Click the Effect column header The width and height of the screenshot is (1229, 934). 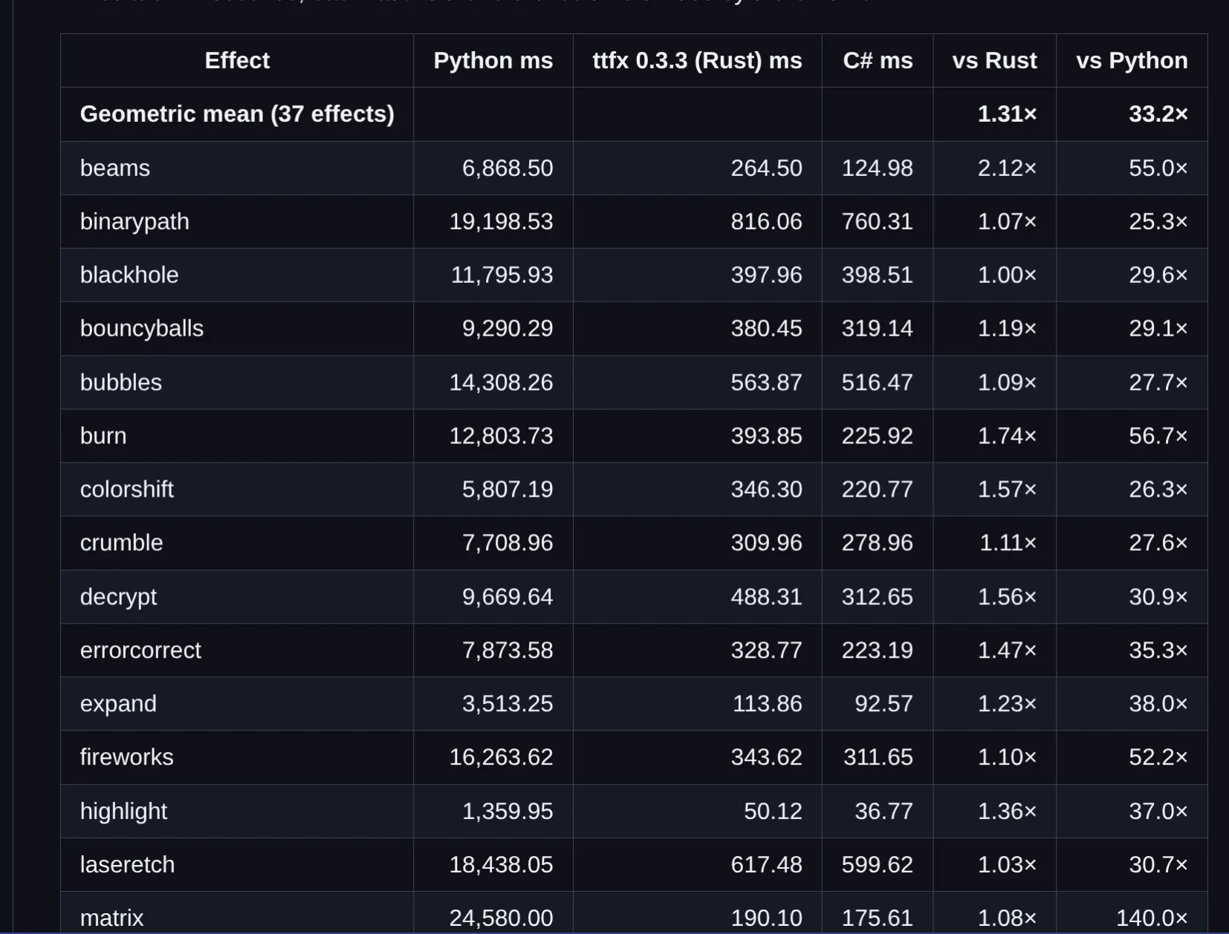[x=237, y=61]
